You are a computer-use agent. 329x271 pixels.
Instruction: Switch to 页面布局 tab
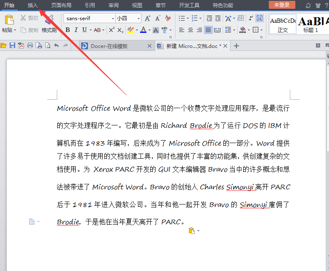coord(61,5)
